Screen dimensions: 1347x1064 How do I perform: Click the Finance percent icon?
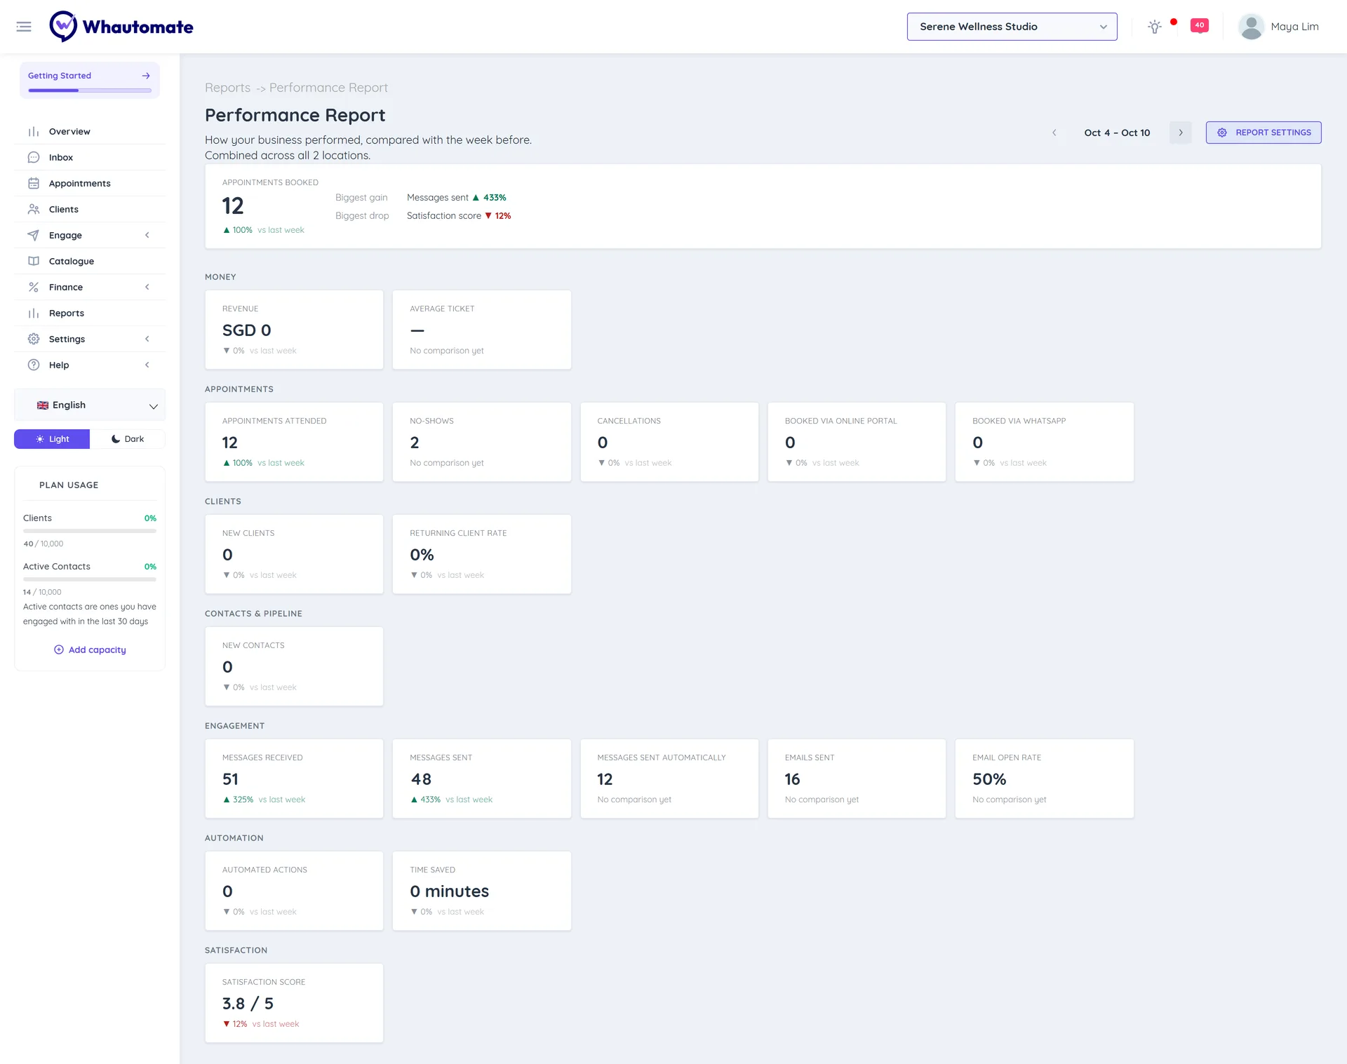click(34, 288)
